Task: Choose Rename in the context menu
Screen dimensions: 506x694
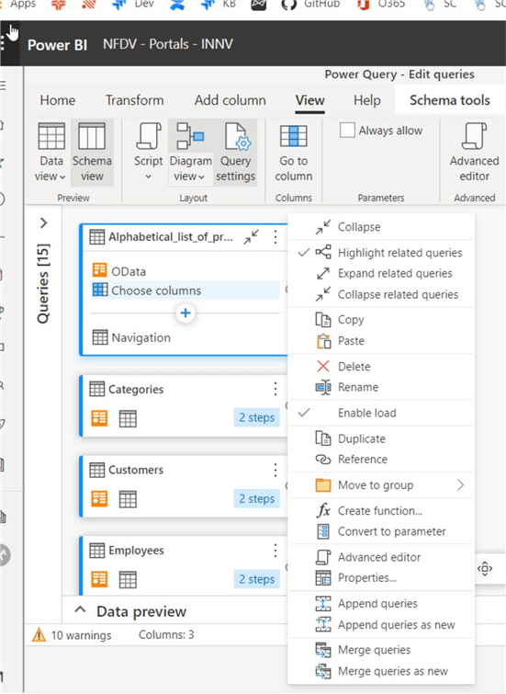Action: click(x=381, y=387)
